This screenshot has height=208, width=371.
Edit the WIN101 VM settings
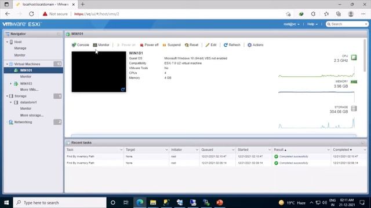coord(211,45)
